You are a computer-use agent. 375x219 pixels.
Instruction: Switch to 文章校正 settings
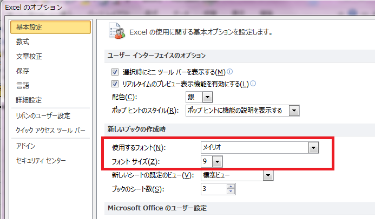pyautogui.click(x=29, y=56)
